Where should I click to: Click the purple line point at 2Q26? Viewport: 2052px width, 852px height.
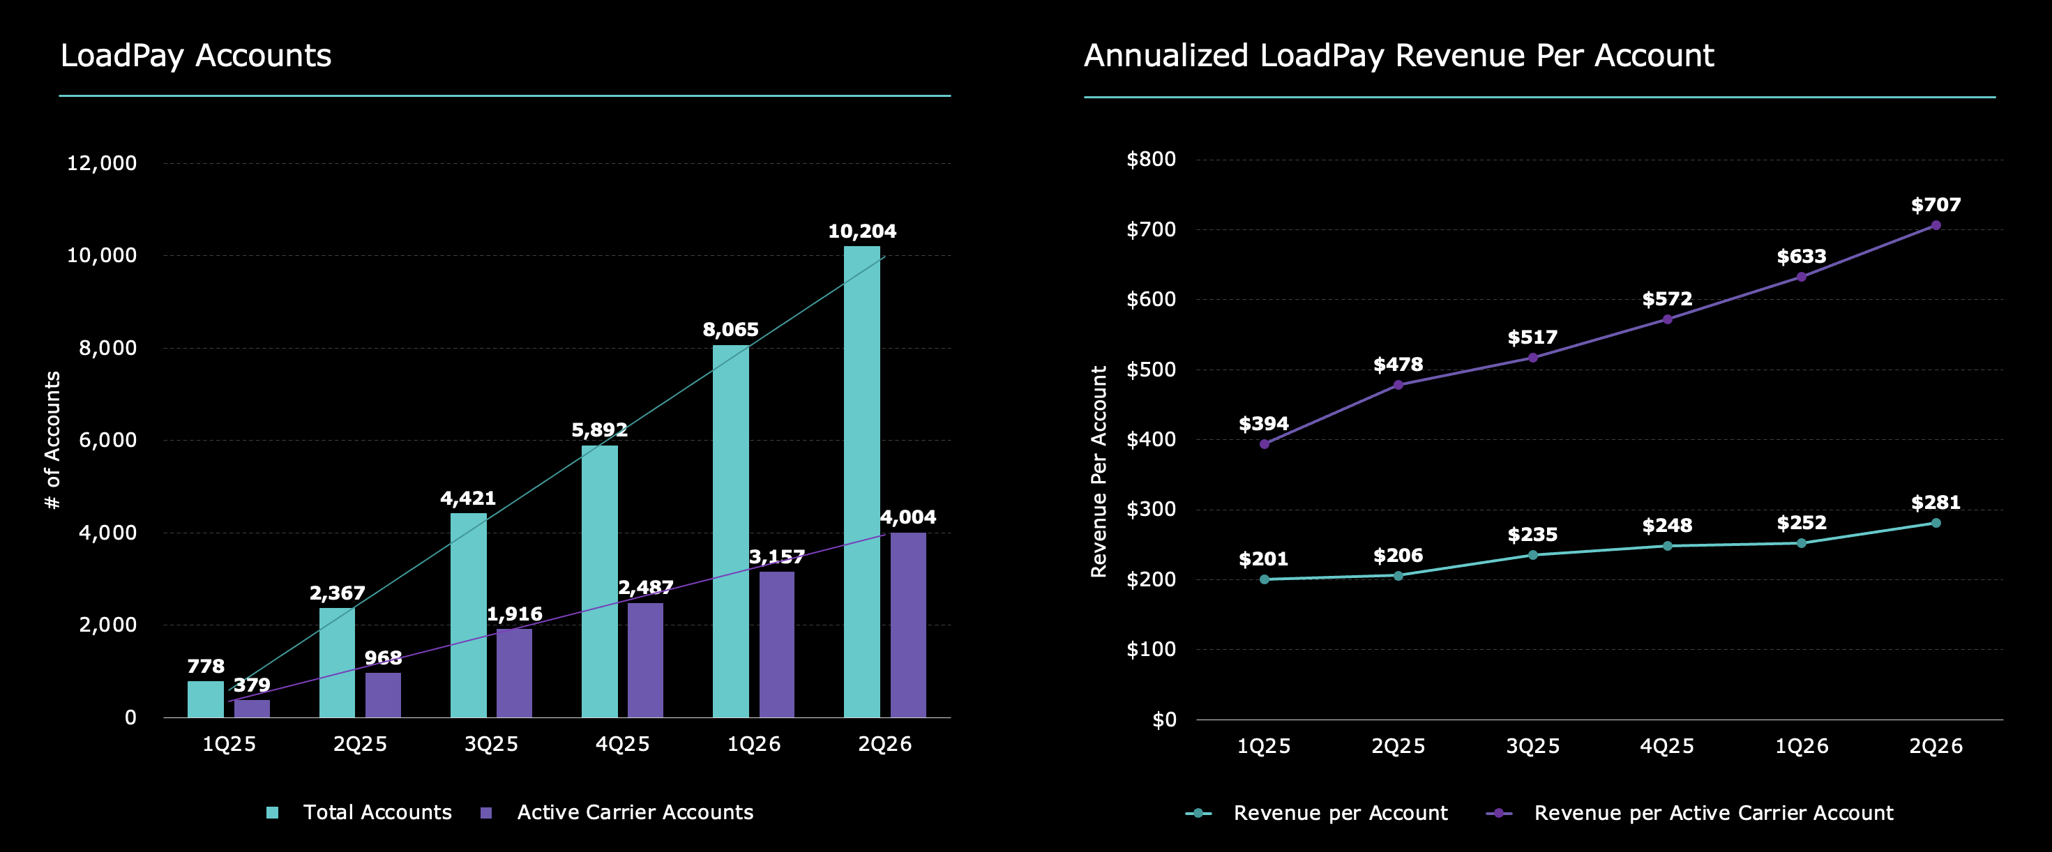click(1936, 225)
